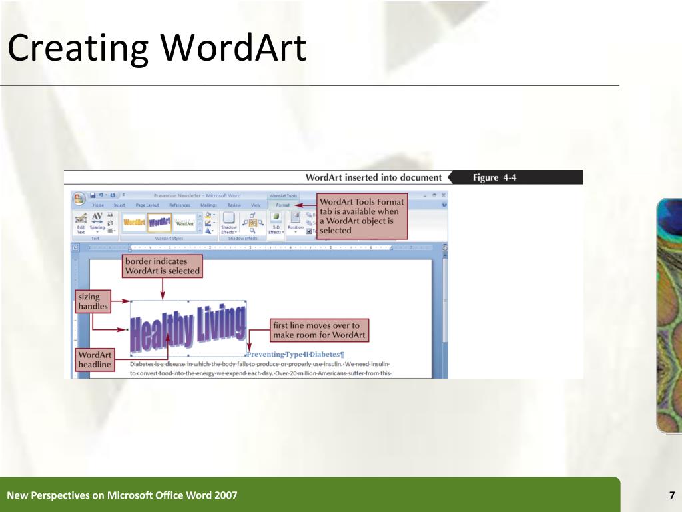Save the document from Quick Access Toolbar
Image resolution: width=682 pixels, height=512 pixels.
pos(93,195)
